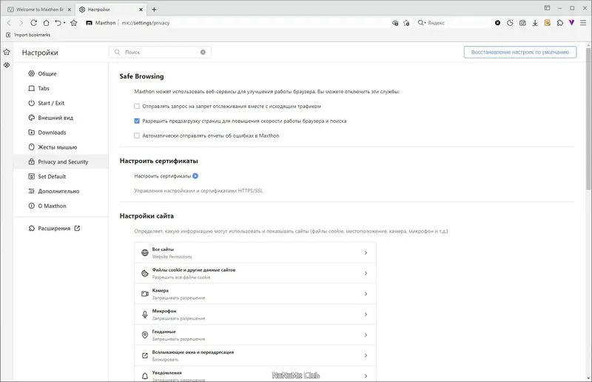The width and height of the screenshot is (592, 382).
Task: Open the browser main menu icon
Action: tap(583, 23)
